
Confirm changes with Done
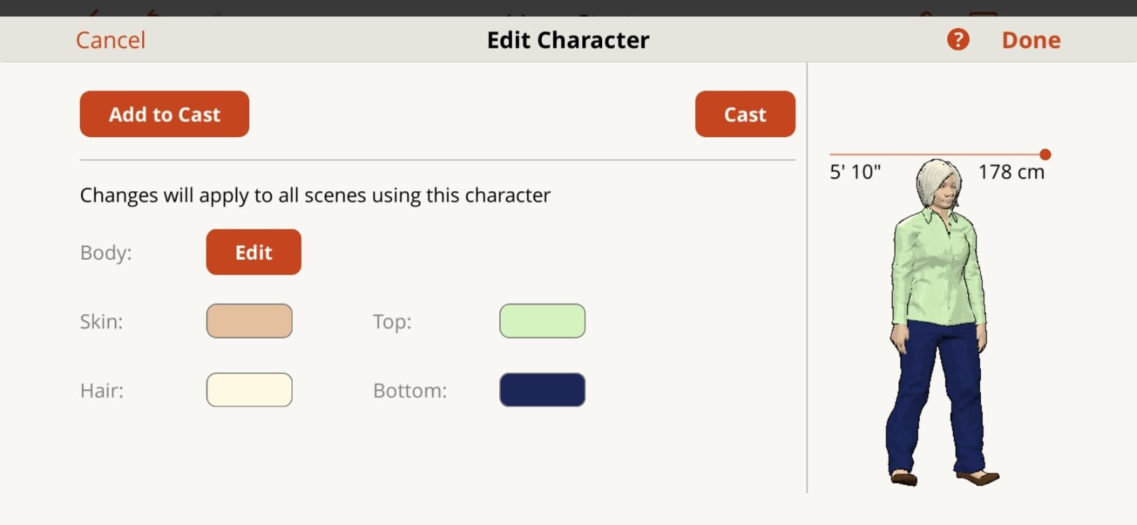click(x=1031, y=39)
